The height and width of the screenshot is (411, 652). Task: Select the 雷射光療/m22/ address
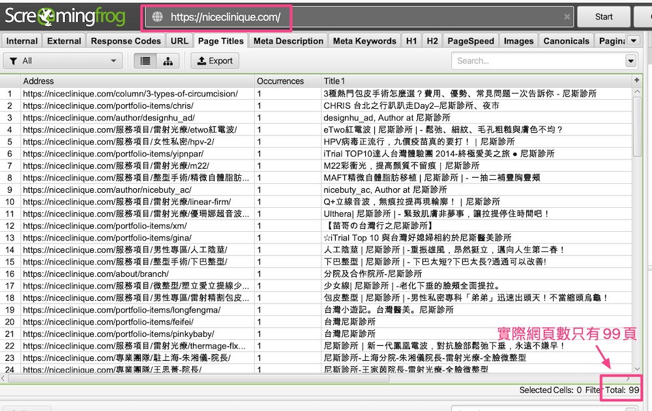point(116,166)
